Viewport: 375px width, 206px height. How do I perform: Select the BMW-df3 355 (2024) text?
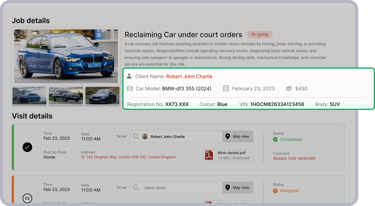pos(187,88)
